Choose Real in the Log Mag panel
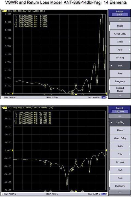Viewport: 131px width, 197px height. click(120, 178)
